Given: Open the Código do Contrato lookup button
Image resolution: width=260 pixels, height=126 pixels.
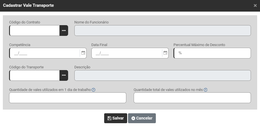Looking at the screenshot, I should (x=64, y=31).
